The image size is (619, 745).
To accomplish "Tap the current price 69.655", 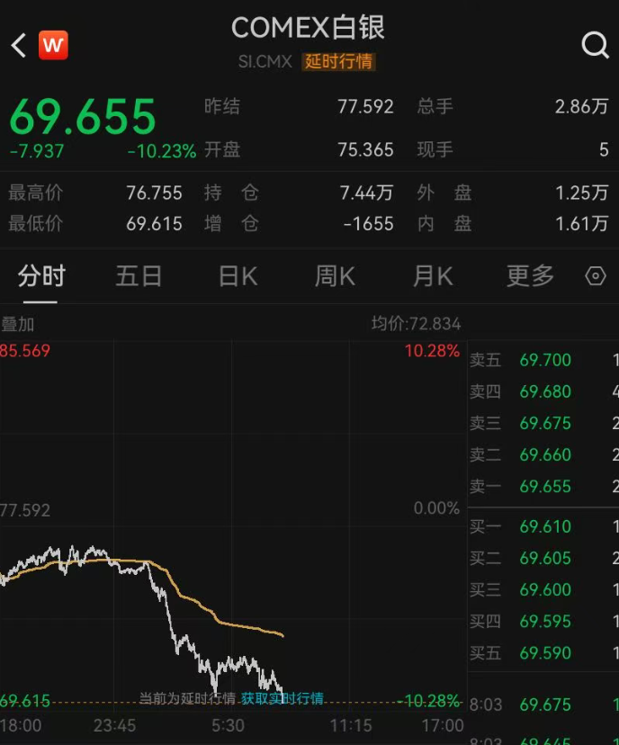I will [x=83, y=117].
